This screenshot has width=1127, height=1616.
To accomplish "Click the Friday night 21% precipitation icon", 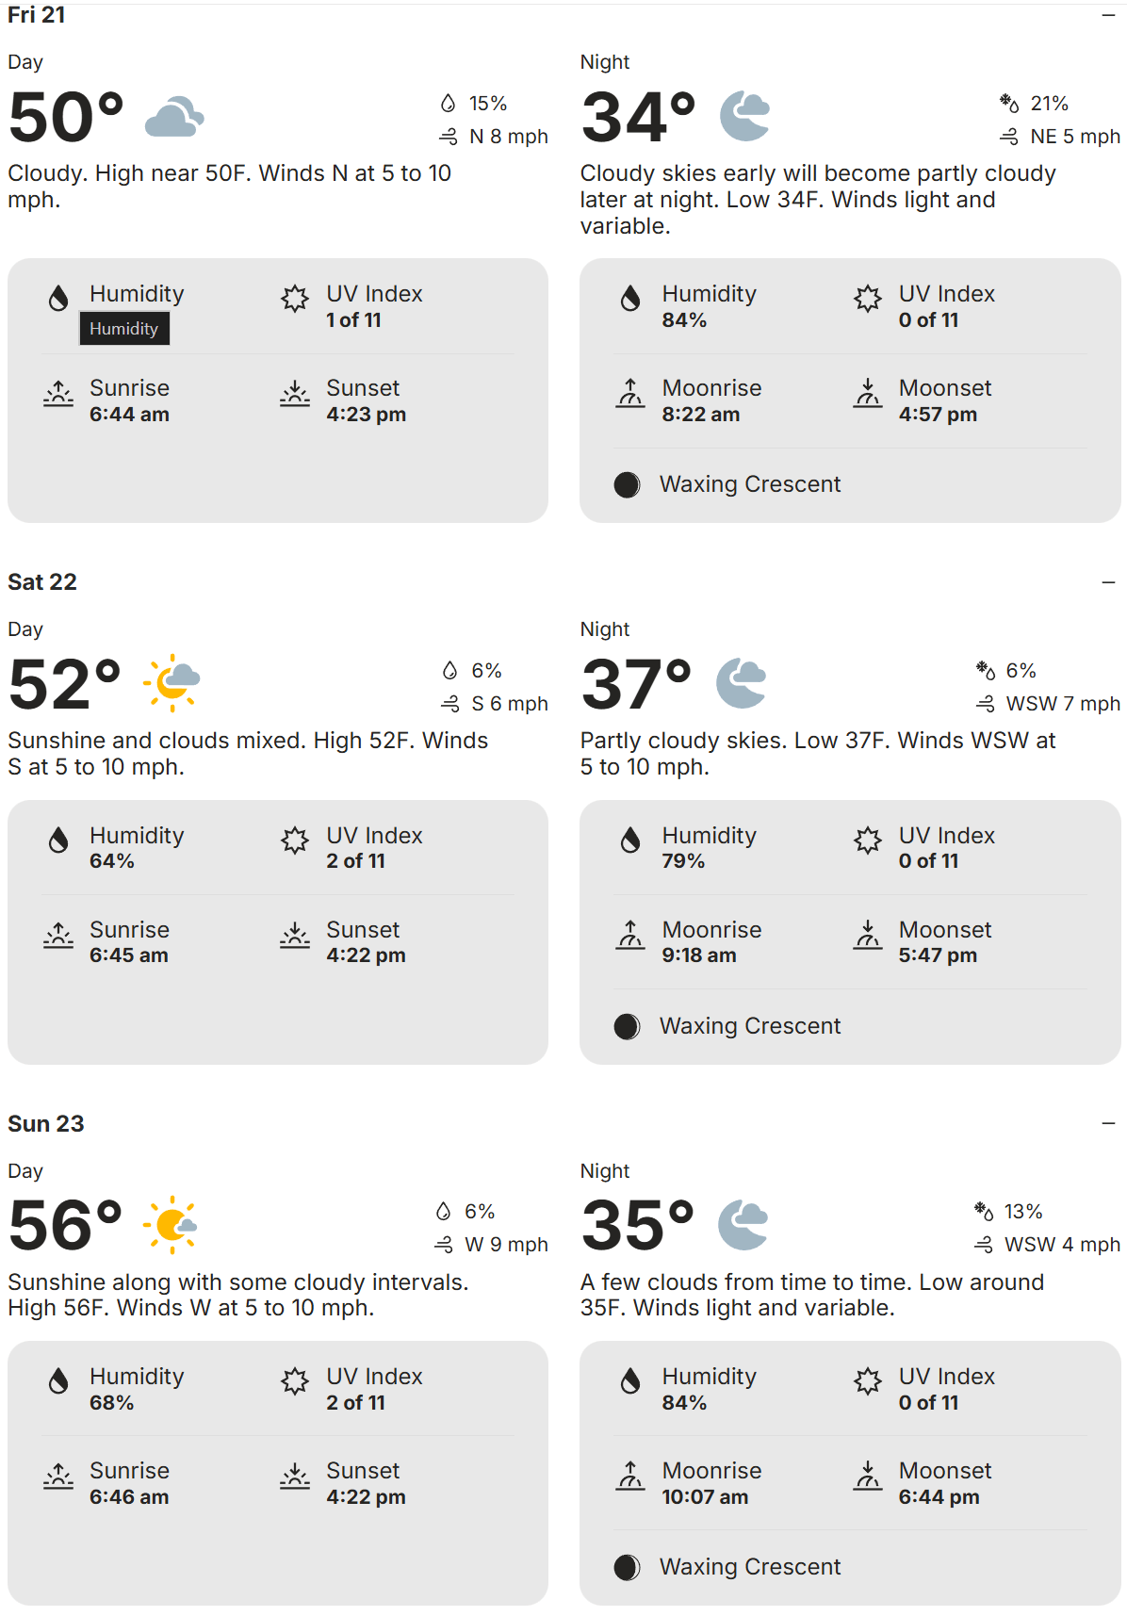I will tap(1009, 103).
